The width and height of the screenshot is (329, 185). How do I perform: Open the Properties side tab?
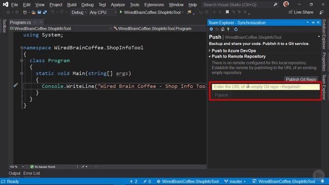click(x=324, y=62)
